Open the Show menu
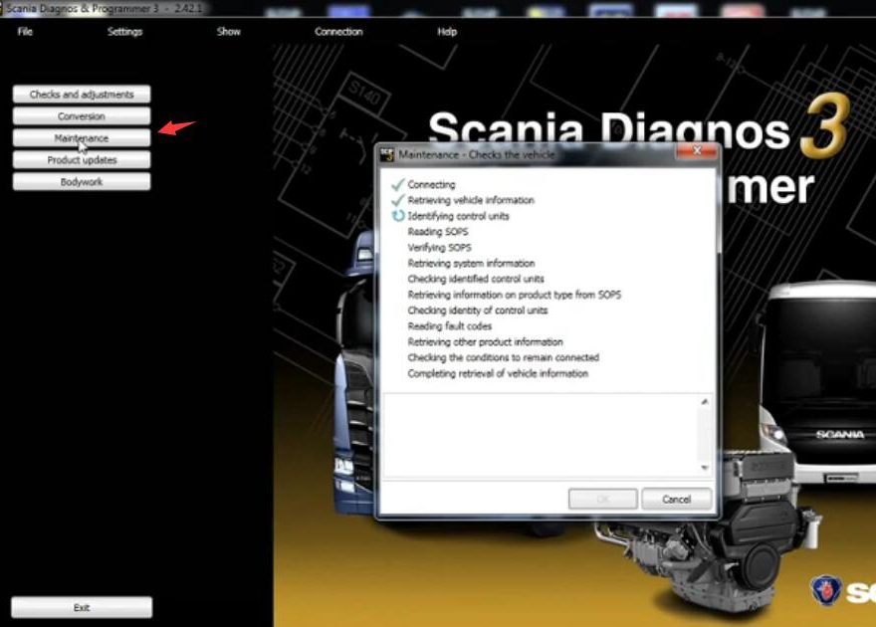The height and width of the screenshot is (627, 876). click(229, 32)
